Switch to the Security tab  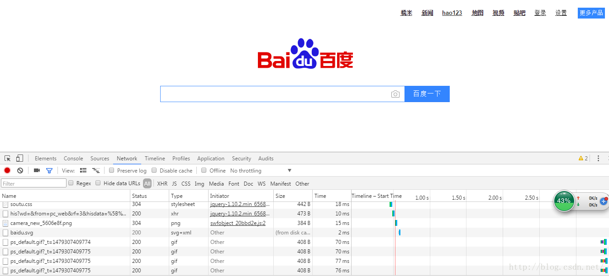point(242,159)
